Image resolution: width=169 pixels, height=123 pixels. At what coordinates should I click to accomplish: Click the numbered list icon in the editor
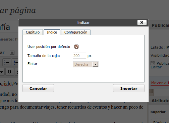tap(15, 62)
